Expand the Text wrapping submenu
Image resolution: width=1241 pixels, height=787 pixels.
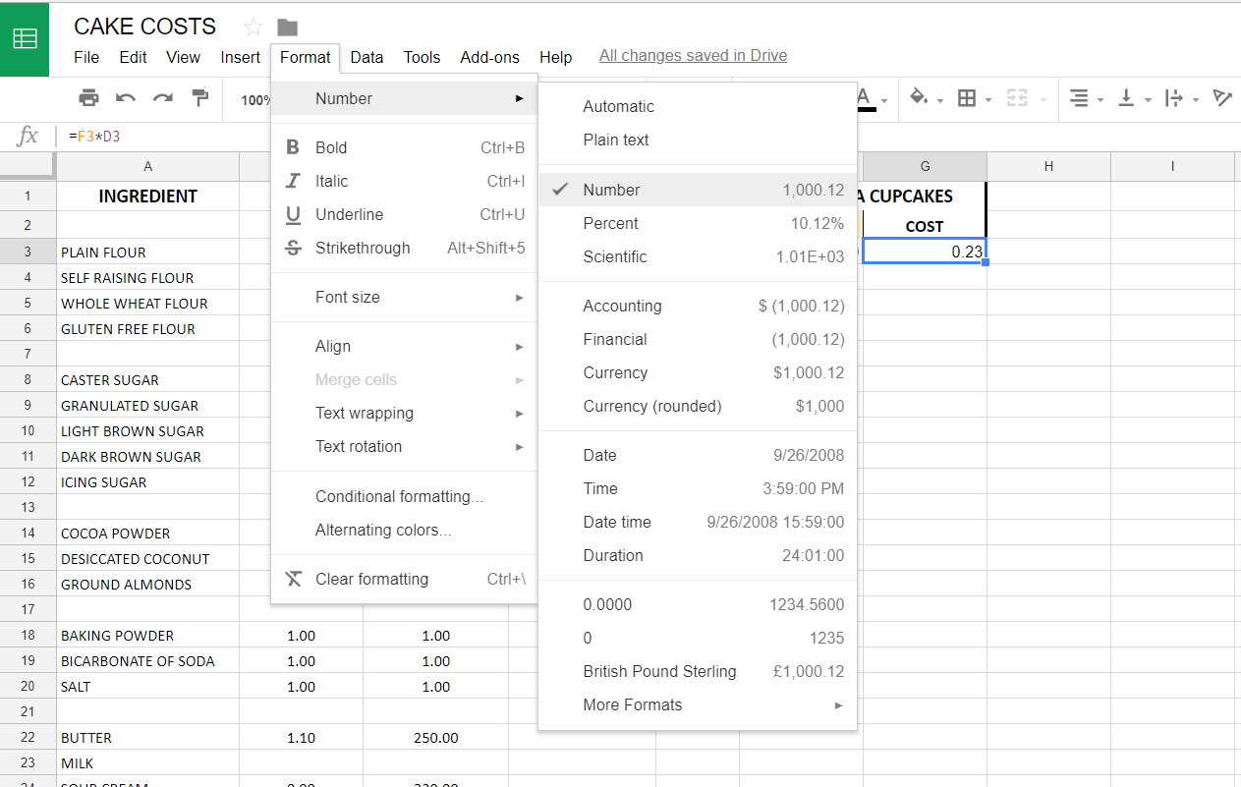click(x=405, y=413)
